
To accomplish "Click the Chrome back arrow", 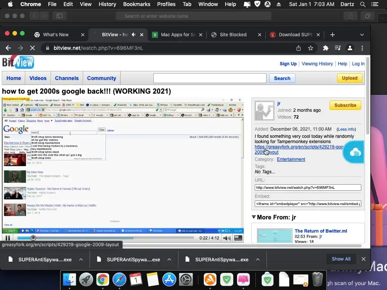I will (8, 48).
